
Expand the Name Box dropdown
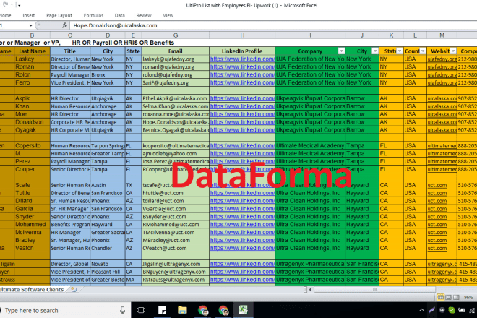pyautogui.click(x=30, y=25)
